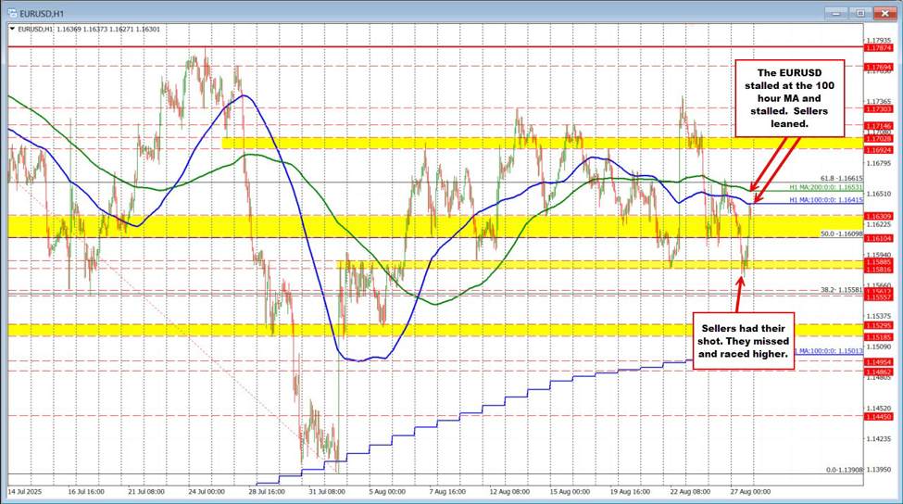This screenshot has width=903, height=504.
Task: Select the OHLC values 1.16369 1.16373 1.16271 1.16301
Action: pos(108,29)
